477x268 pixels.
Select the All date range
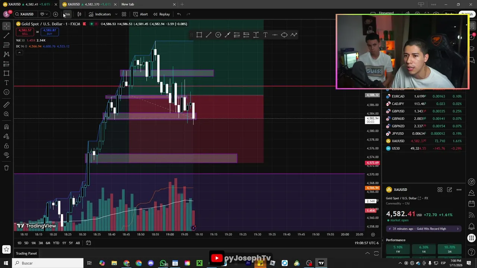click(x=78, y=243)
